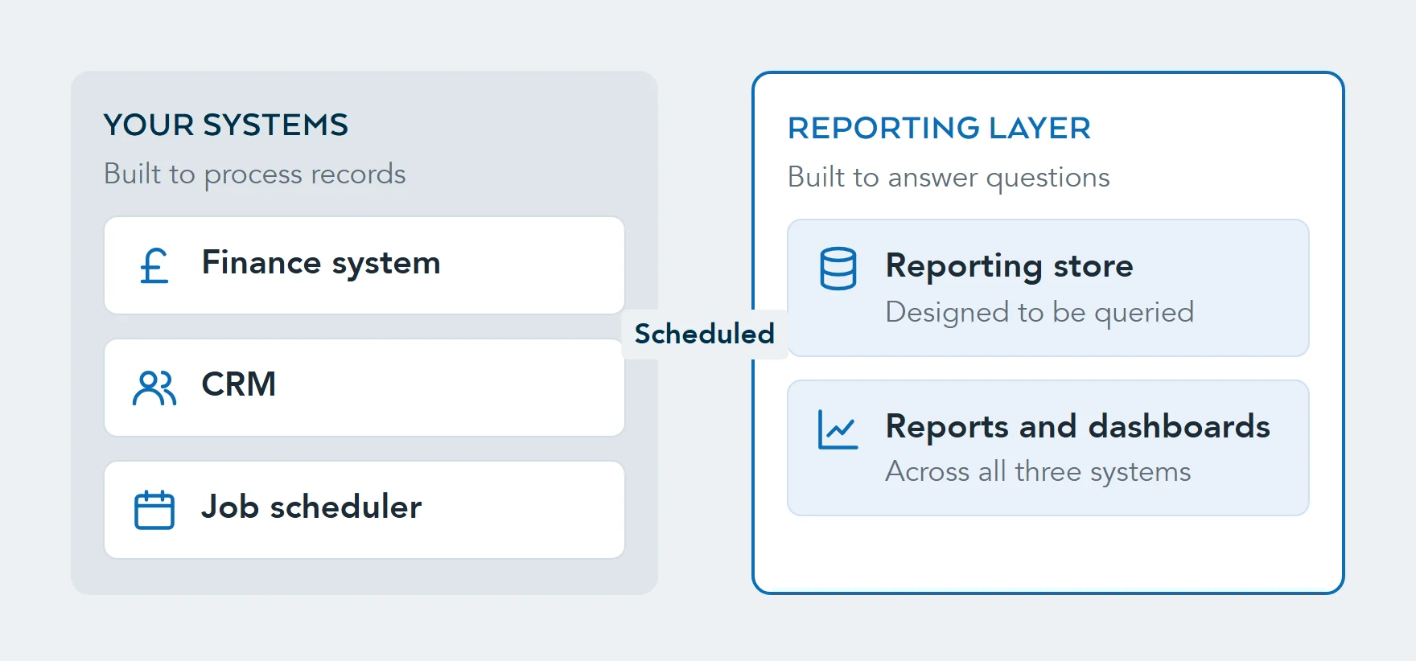Click the "REPORTING LAYER" heading

coord(939,128)
